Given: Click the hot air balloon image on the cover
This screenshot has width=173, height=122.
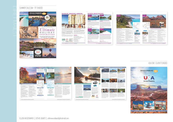Looking at the screenshot, I should [49, 53].
